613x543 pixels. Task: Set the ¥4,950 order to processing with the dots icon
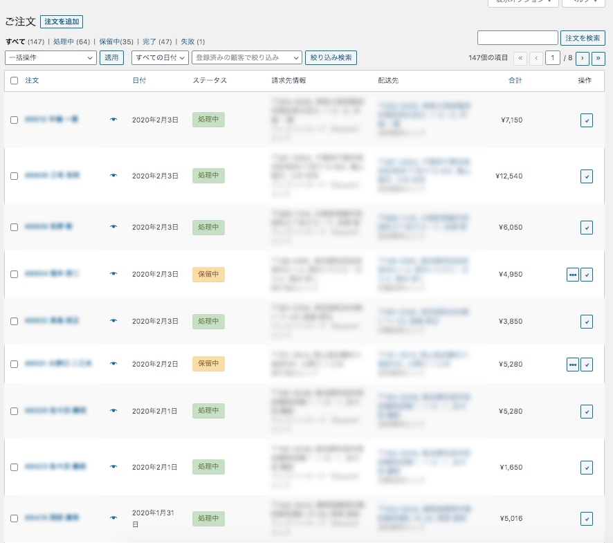[573, 275]
